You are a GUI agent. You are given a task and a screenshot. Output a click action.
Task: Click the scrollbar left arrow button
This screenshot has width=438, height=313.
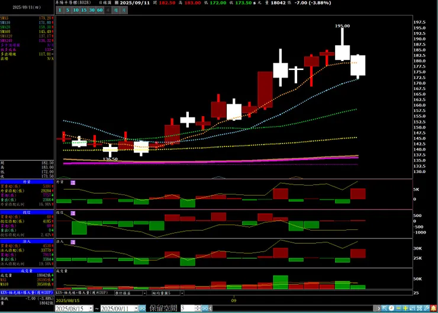click(x=210, y=308)
